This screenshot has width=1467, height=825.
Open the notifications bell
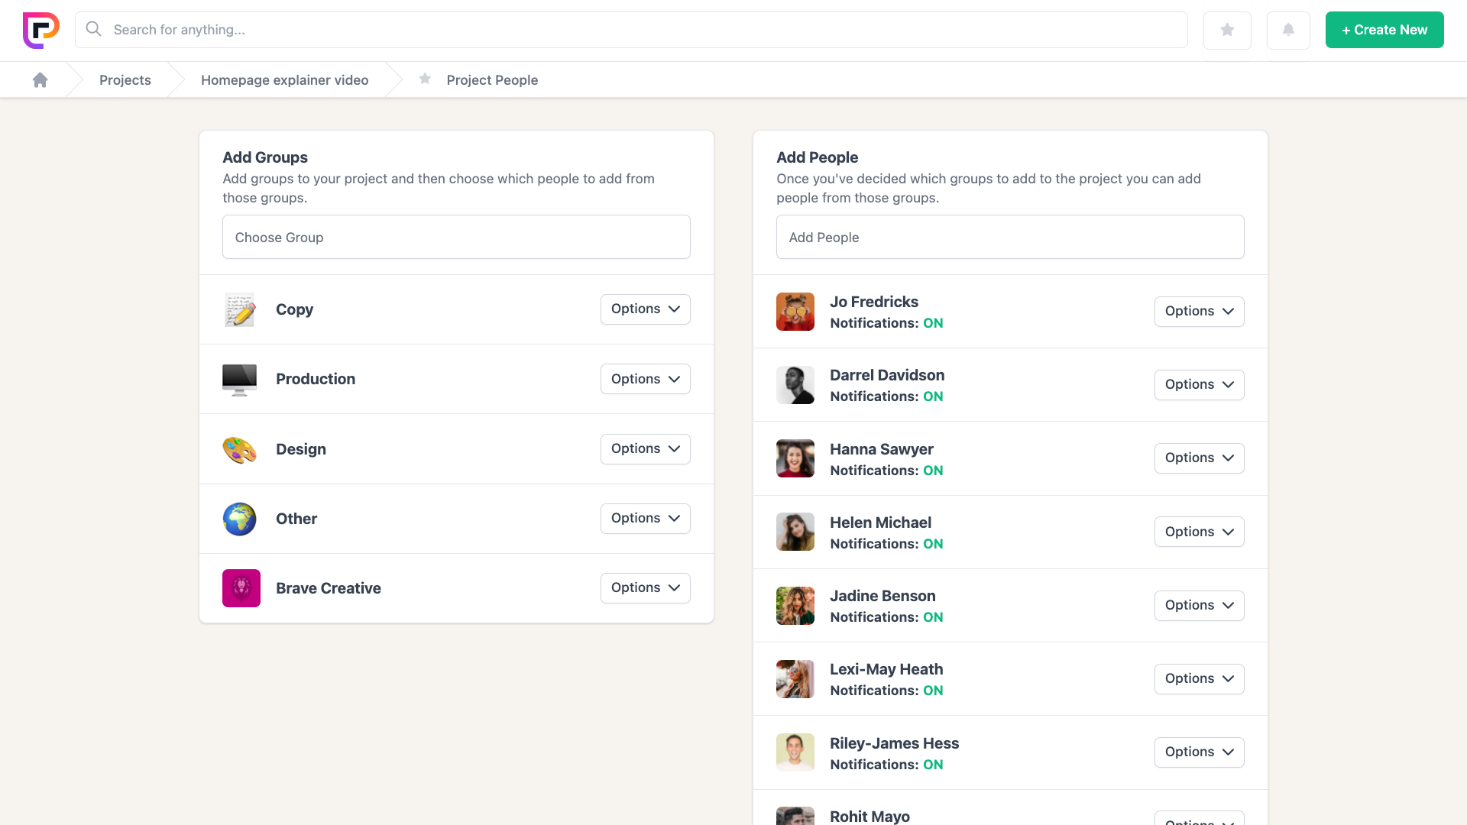coord(1288,30)
